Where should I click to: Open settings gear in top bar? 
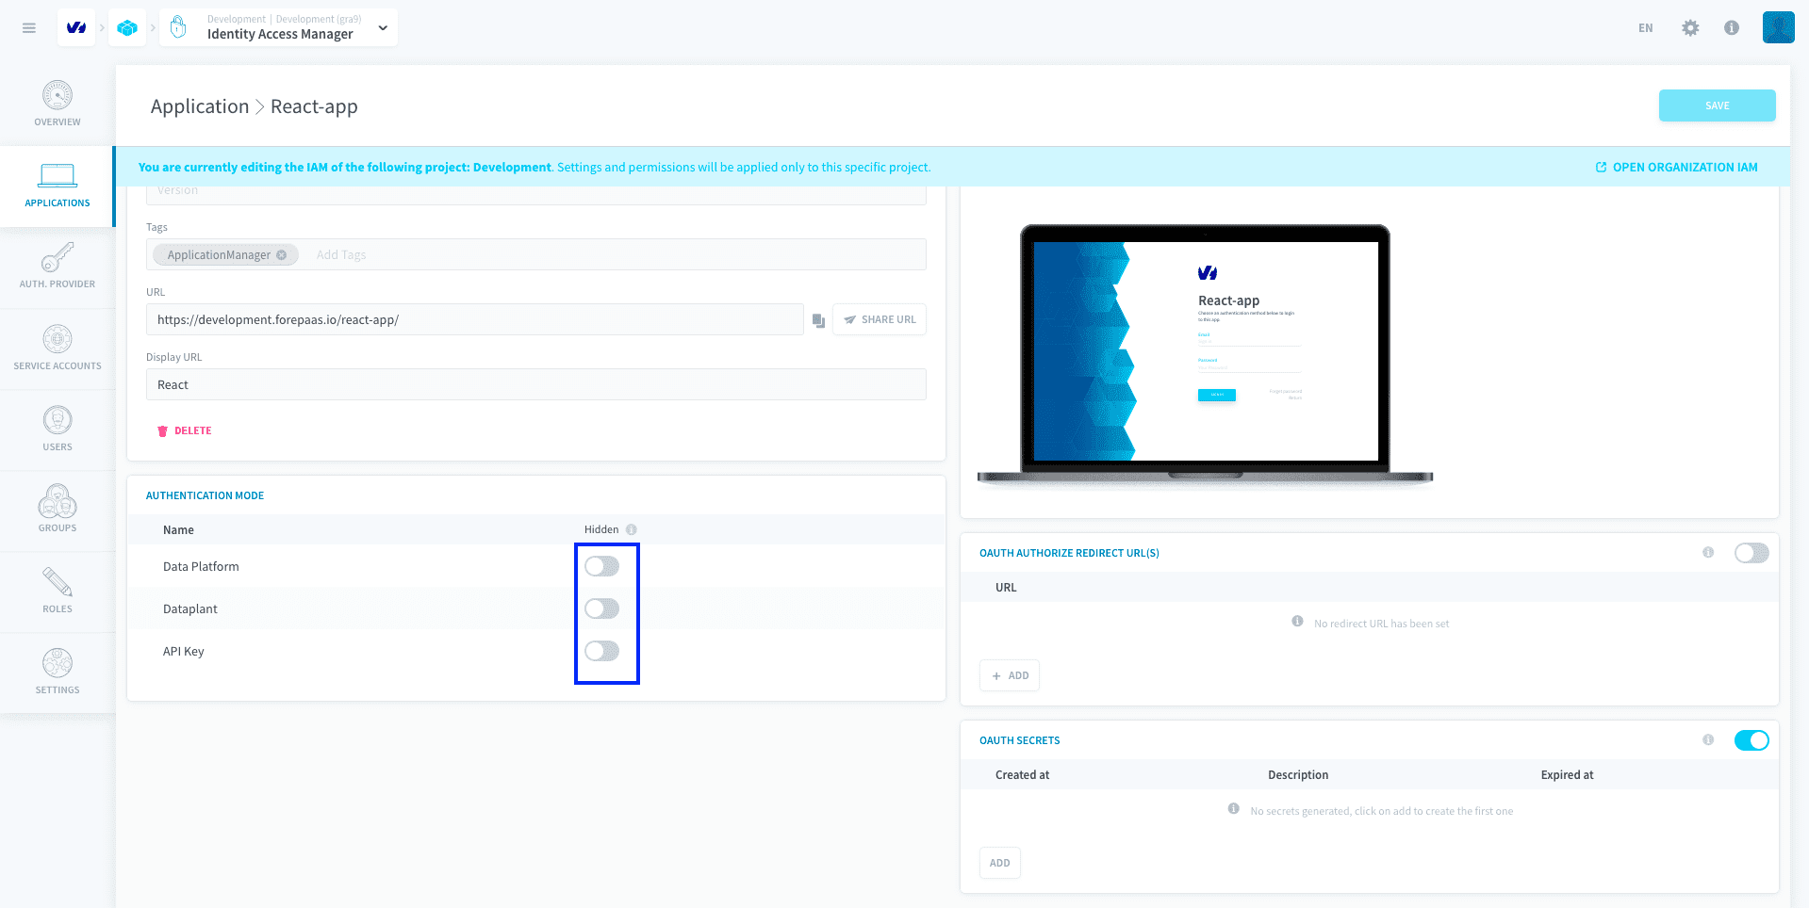click(x=1690, y=28)
